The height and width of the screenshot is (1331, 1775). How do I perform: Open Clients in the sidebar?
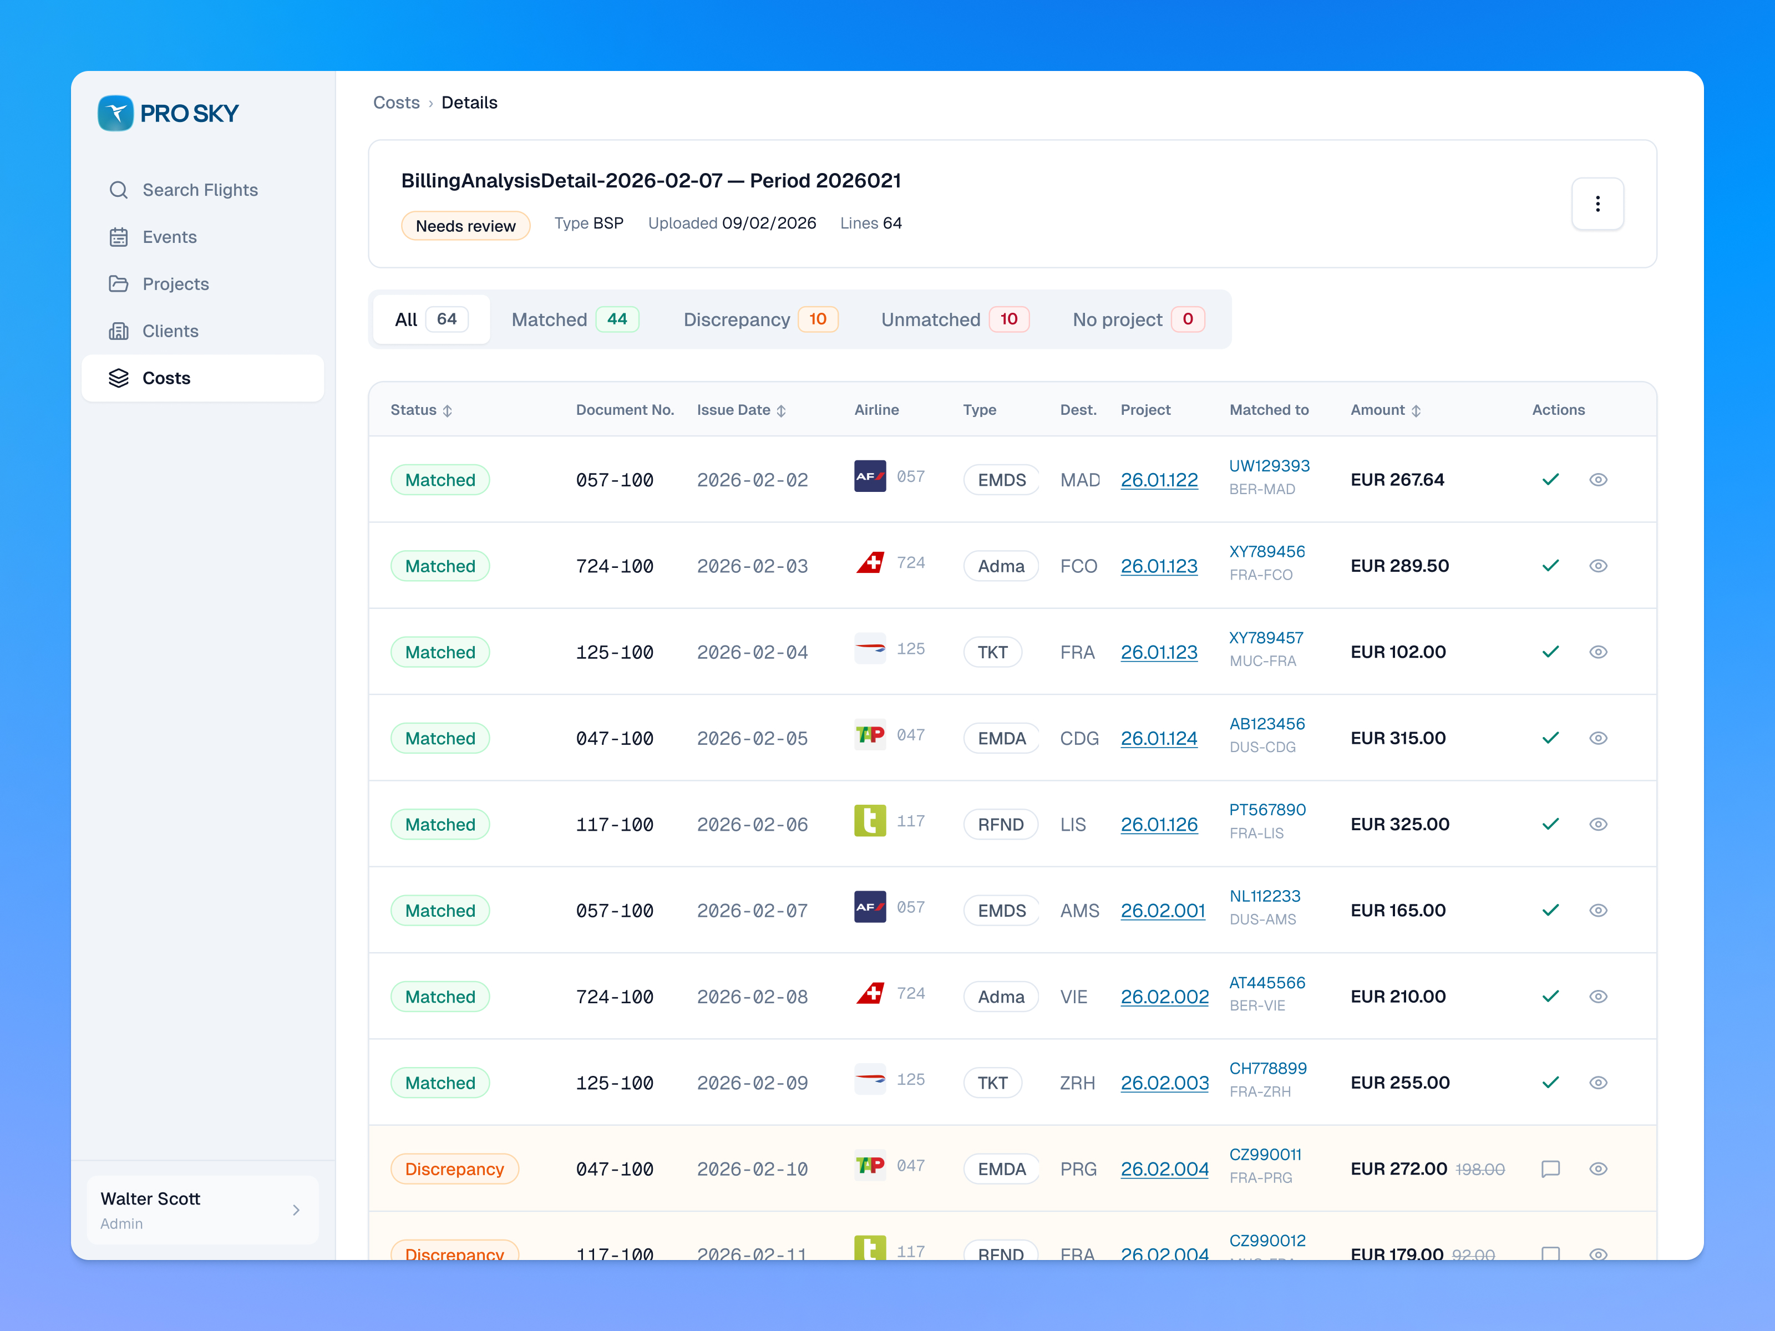[x=203, y=331]
